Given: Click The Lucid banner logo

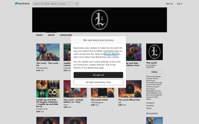Looking at the screenshot, I should click(99, 20).
